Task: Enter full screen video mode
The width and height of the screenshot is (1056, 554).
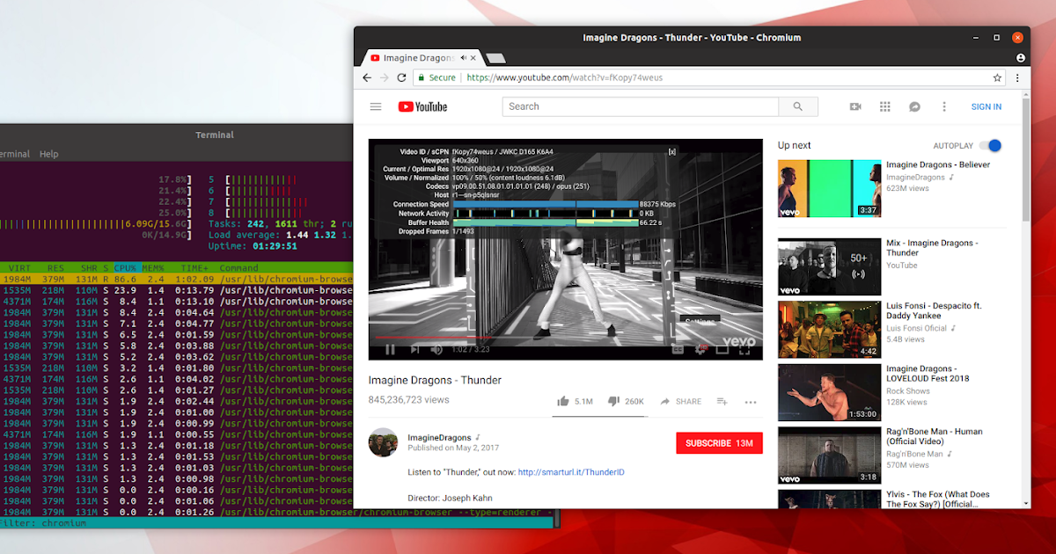Action: point(744,349)
